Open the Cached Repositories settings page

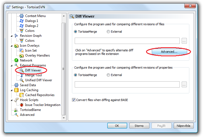[x=40, y=95]
